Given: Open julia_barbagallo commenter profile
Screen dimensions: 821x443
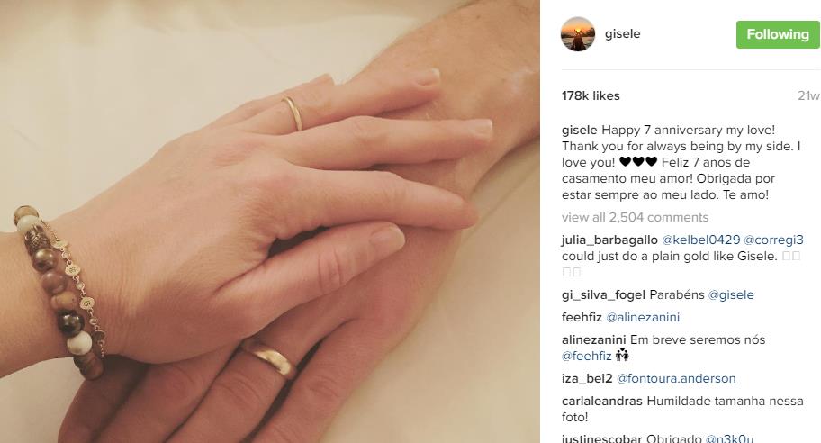Looking at the screenshot, I should (609, 240).
